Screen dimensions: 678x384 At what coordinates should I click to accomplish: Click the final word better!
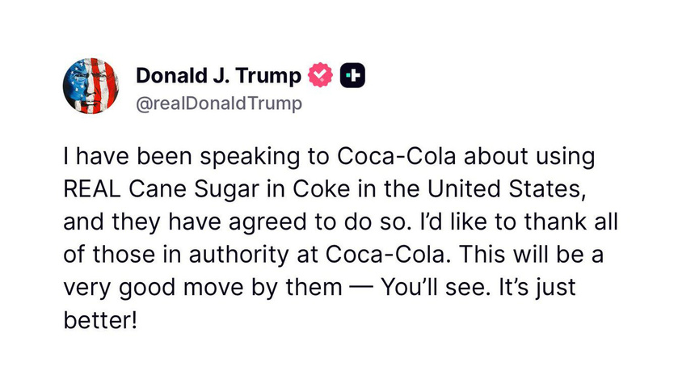[x=100, y=320]
